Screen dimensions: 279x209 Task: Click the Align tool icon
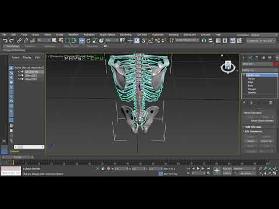coord(210,41)
